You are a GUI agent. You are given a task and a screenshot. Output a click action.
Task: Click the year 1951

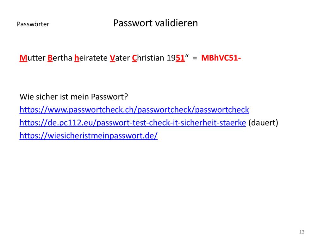pyautogui.click(x=176, y=58)
